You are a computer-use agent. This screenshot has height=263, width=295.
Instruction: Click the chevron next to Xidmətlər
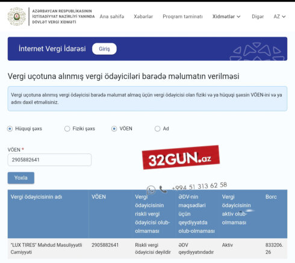coord(238,17)
